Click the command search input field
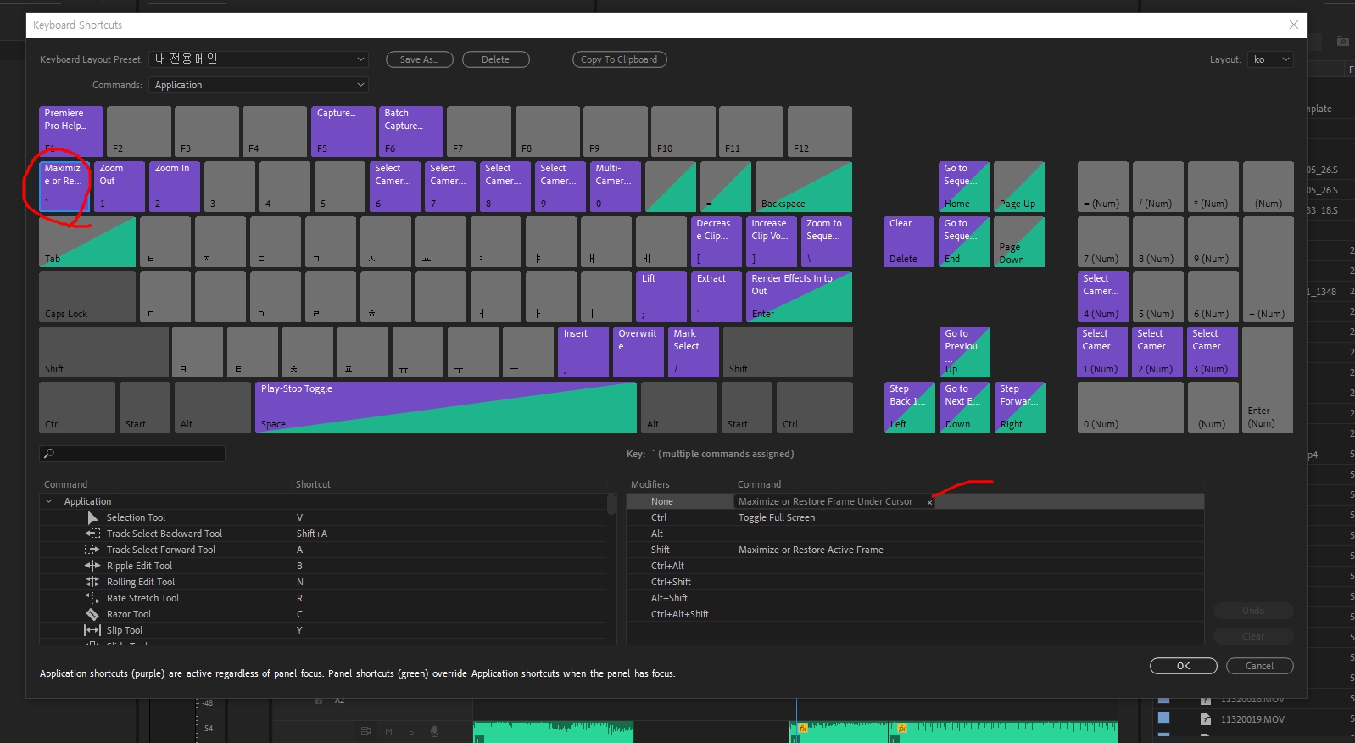Screen dimensions: 1355x743 [x=132, y=454]
